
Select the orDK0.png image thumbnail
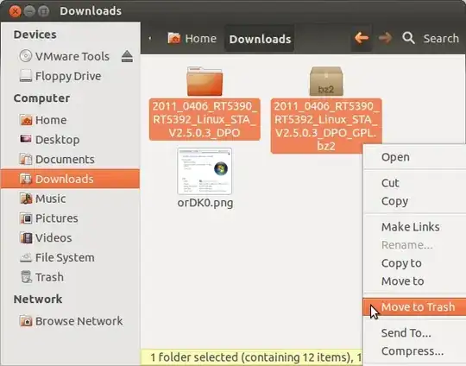point(205,171)
